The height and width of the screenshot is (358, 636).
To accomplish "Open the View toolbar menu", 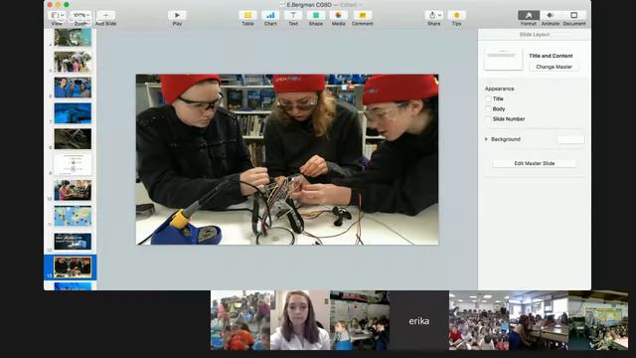I will 57,16.
